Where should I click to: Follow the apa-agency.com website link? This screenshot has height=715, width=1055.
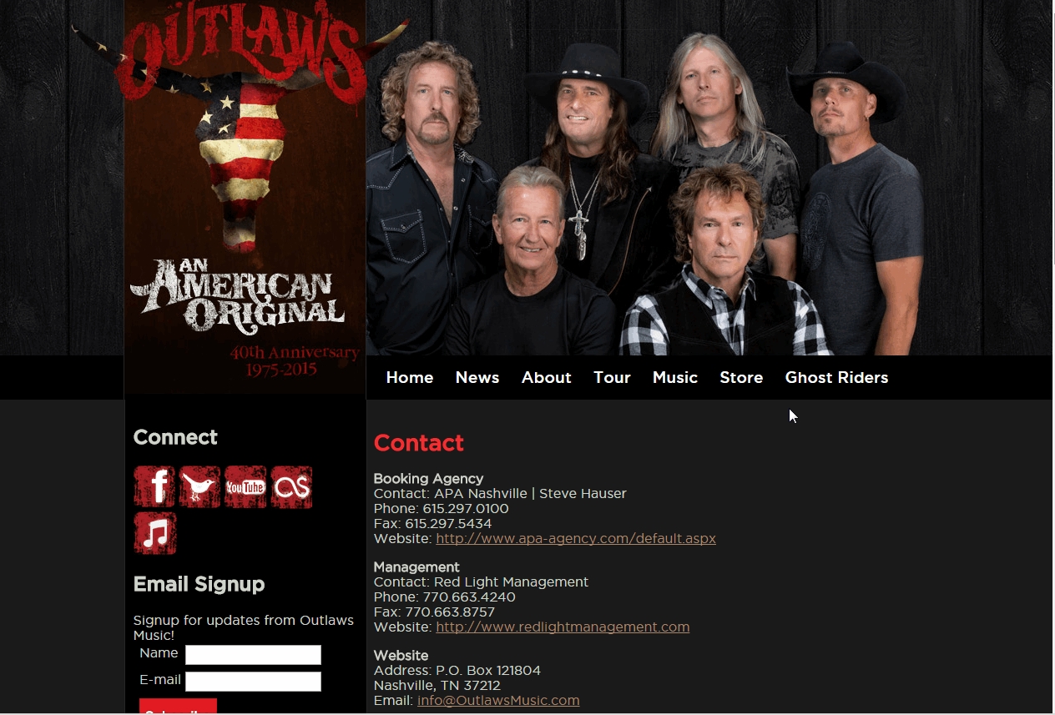point(576,539)
